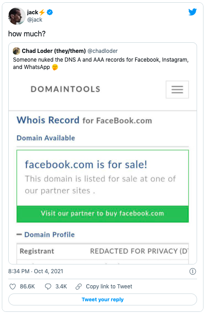Viewport: 209px width, 316px height.
Task: Click the DOMAINTOOLS logo text
Action: (66, 89)
